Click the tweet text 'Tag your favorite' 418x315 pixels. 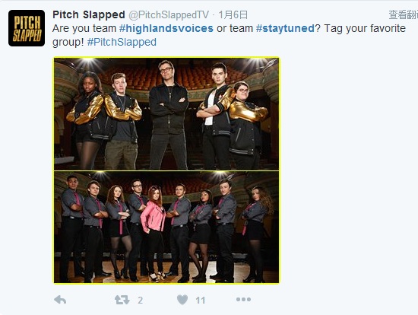pos(365,28)
